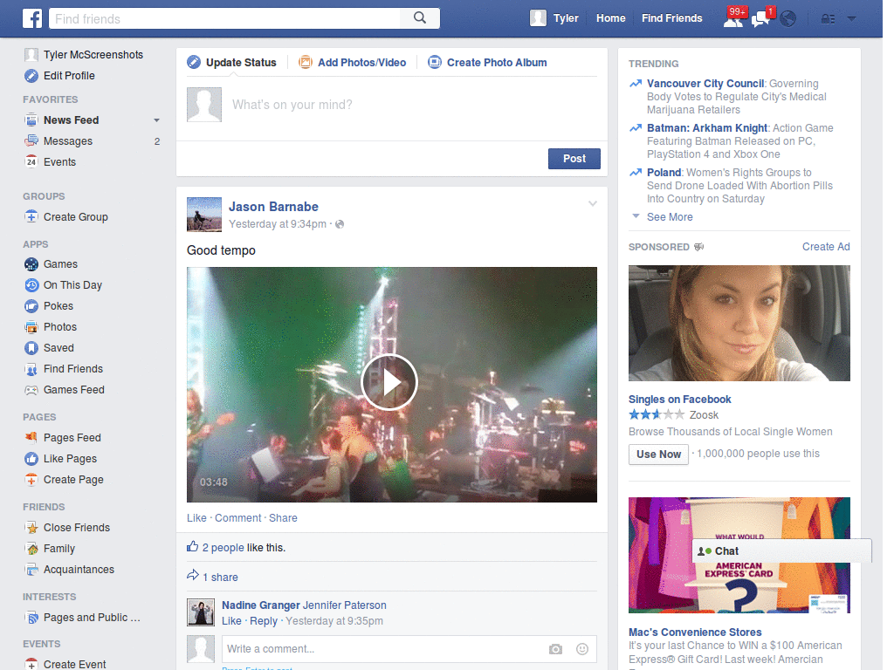Screen dimensions: 894x670
Task: Click the Acquaintances list icon
Action: coord(31,569)
